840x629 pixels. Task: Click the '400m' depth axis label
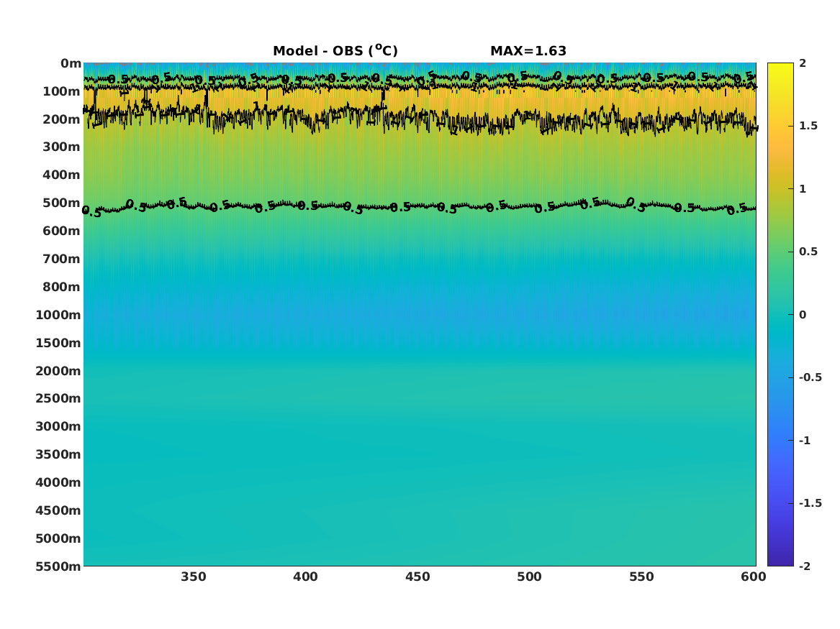62,175
